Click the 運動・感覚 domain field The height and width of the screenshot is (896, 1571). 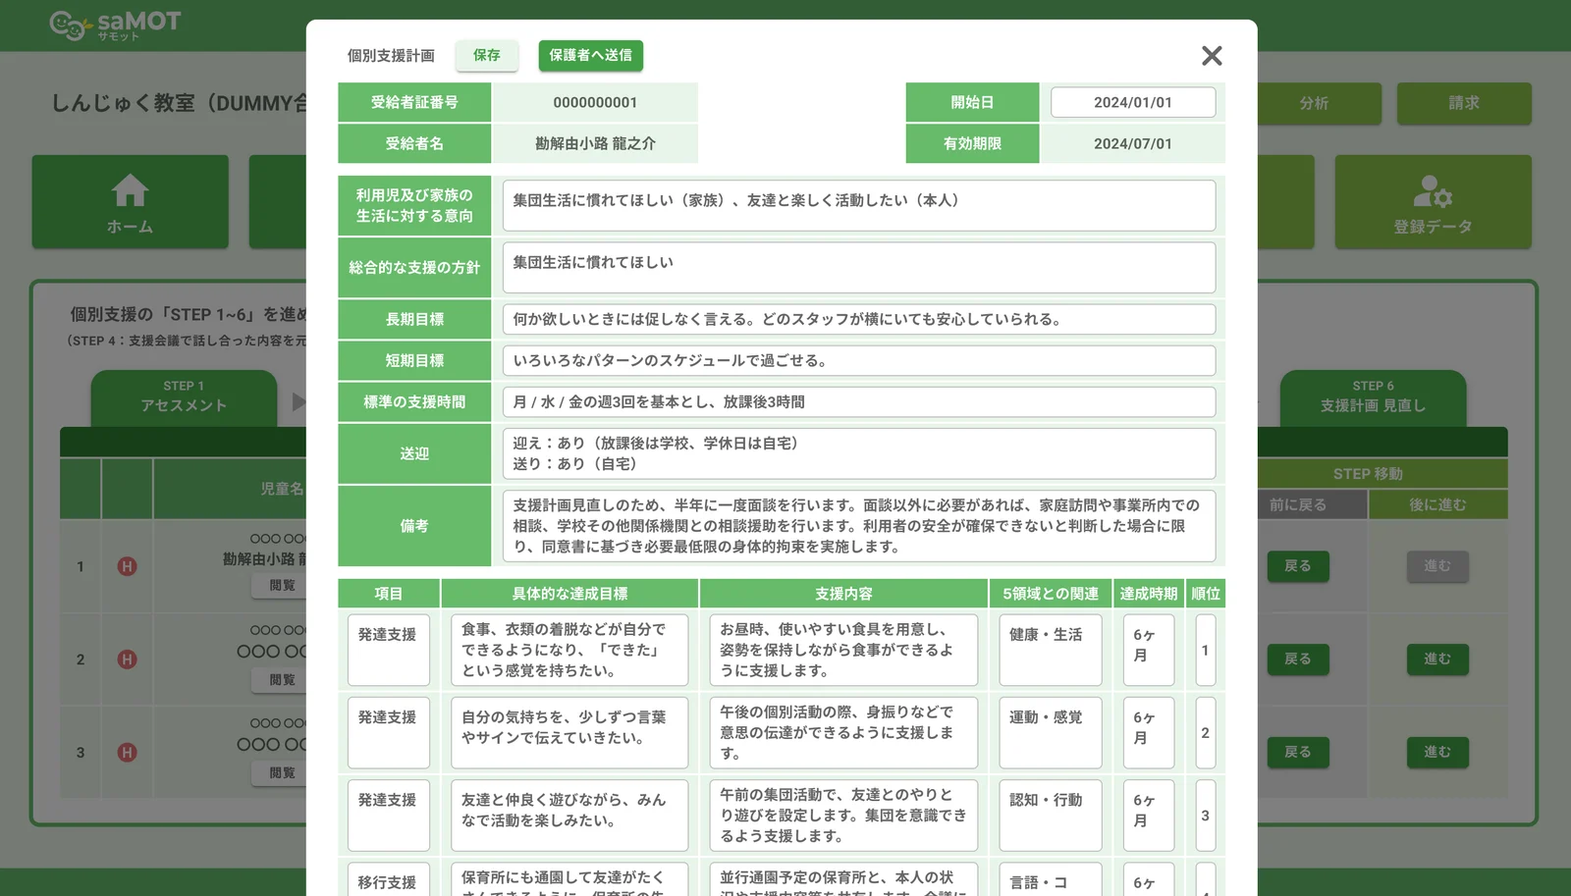click(1051, 732)
